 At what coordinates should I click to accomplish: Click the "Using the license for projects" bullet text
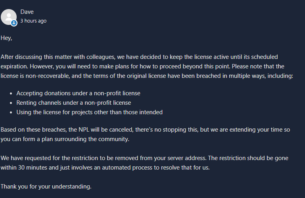point(89,112)
